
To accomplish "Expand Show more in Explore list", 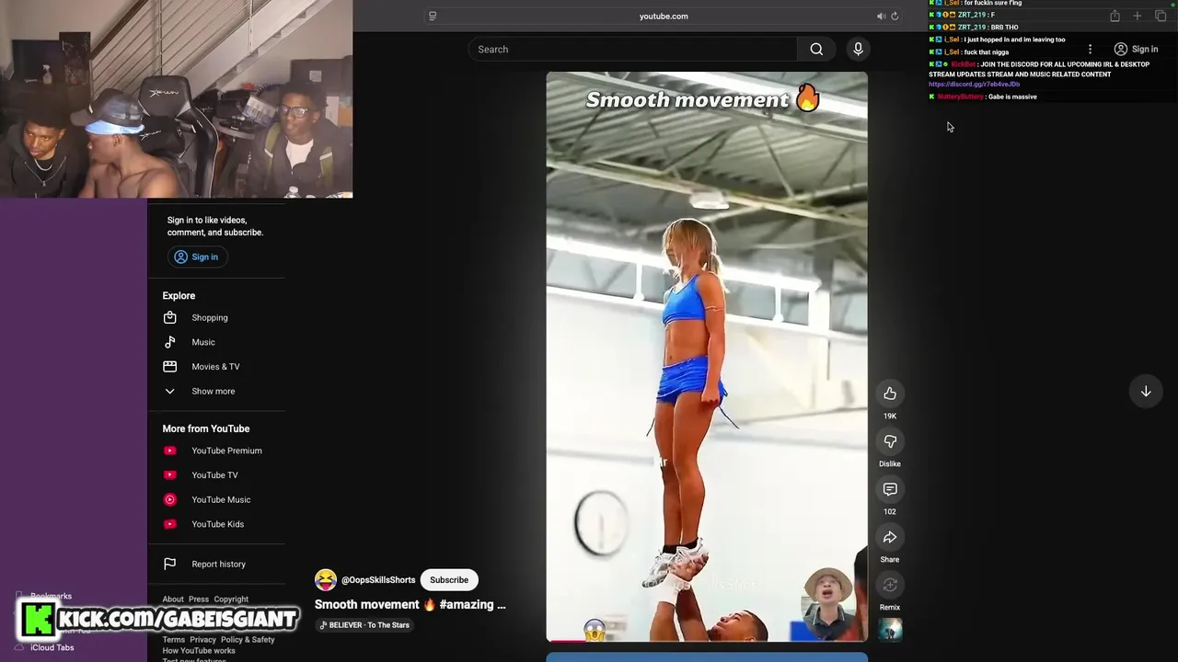I will [x=213, y=392].
